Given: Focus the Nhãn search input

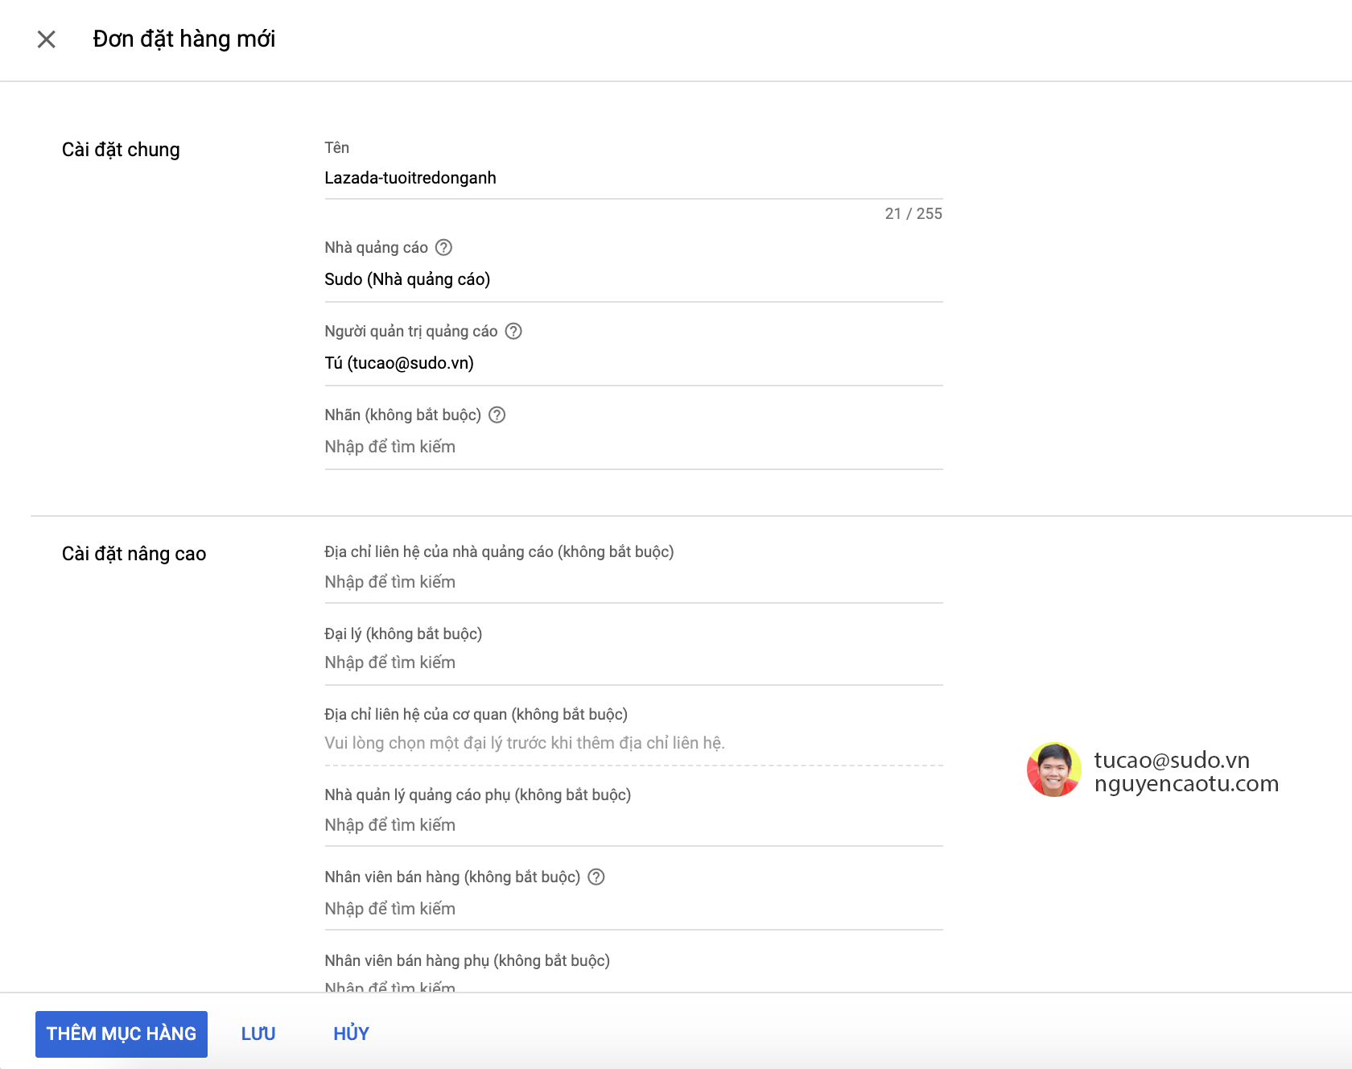Looking at the screenshot, I should click(633, 448).
